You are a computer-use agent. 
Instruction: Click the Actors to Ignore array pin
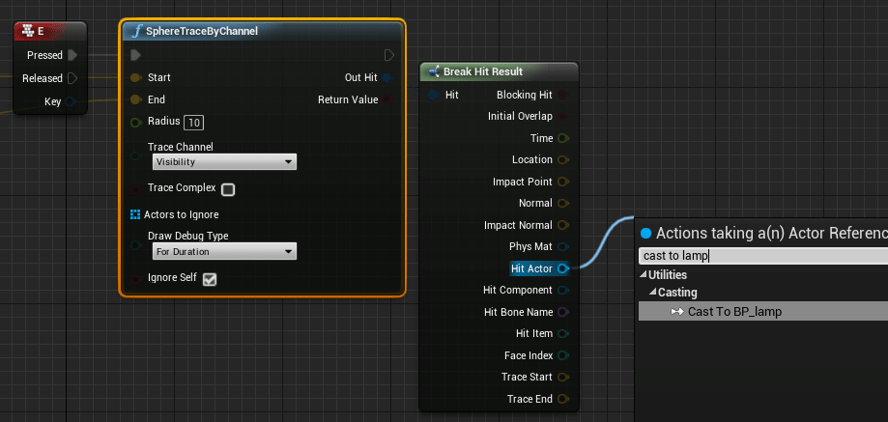click(x=134, y=214)
